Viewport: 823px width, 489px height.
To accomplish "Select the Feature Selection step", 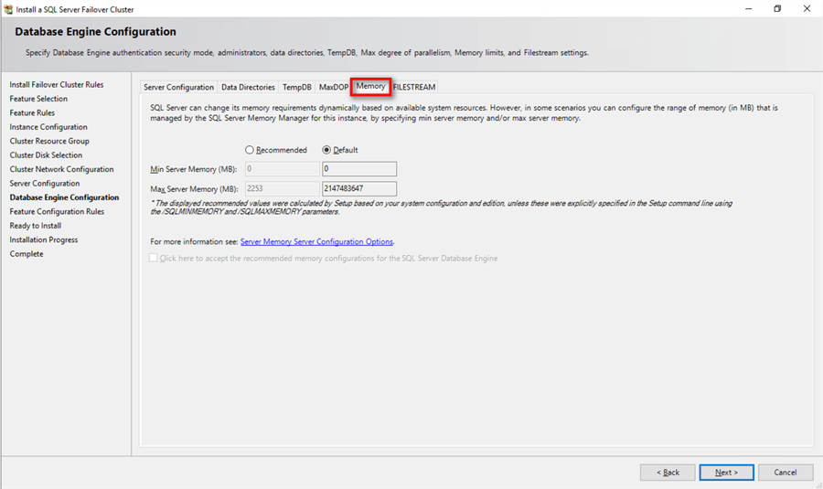I will [x=38, y=99].
